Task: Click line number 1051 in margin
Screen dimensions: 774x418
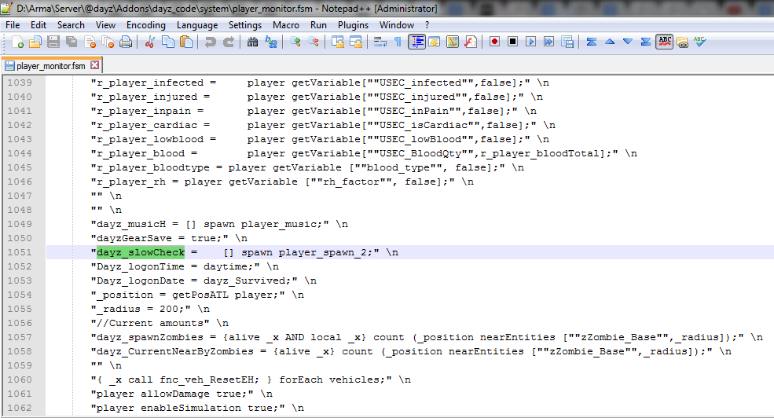Action: point(19,252)
